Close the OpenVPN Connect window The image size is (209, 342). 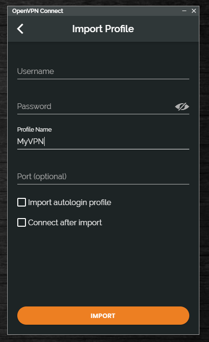pyautogui.click(x=194, y=11)
